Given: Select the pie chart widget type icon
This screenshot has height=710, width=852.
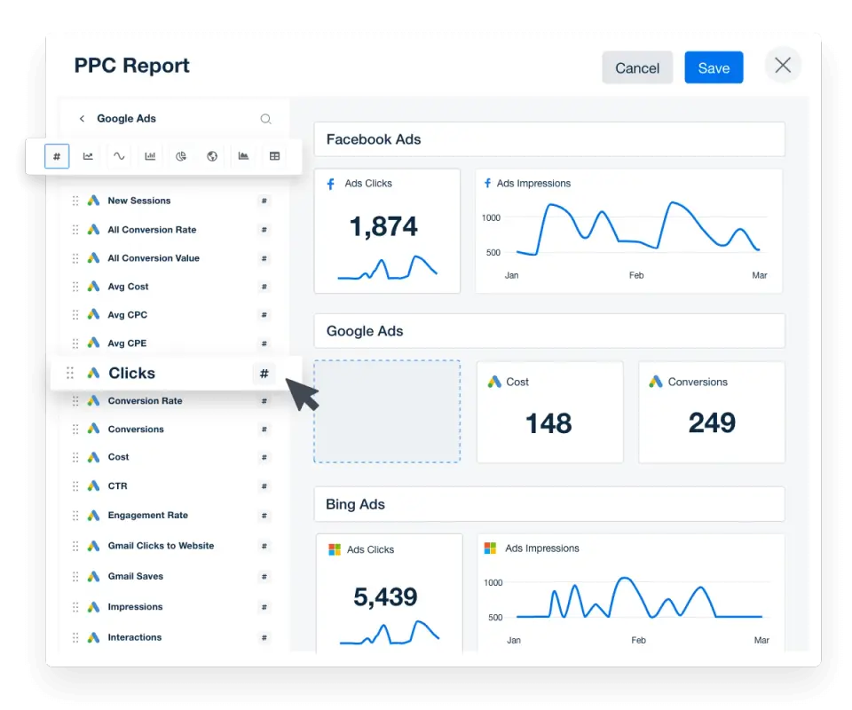Looking at the screenshot, I should [181, 156].
